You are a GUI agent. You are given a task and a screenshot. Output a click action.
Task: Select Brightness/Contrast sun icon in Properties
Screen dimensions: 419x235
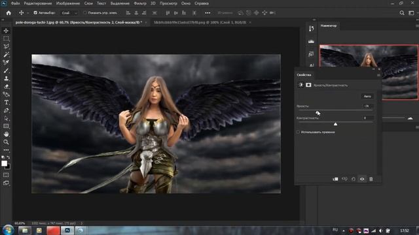pyautogui.click(x=301, y=85)
